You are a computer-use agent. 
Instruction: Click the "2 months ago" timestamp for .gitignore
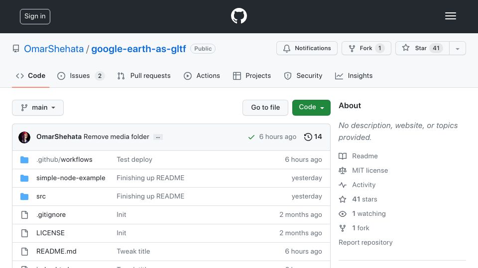click(301, 214)
